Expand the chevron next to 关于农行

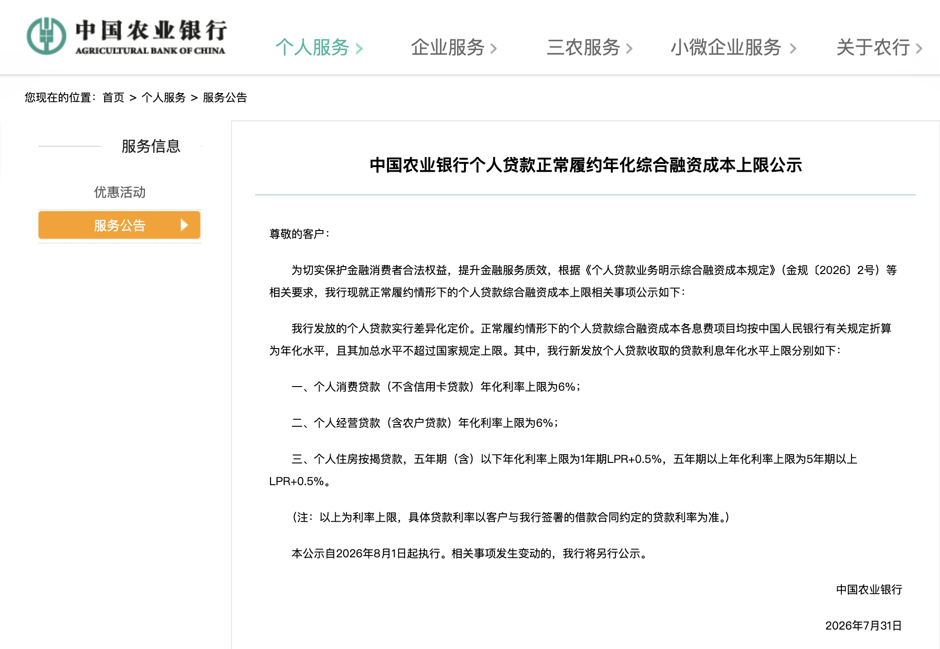(x=919, y=48)
